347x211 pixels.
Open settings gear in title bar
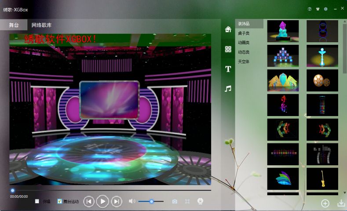point(325,9)
